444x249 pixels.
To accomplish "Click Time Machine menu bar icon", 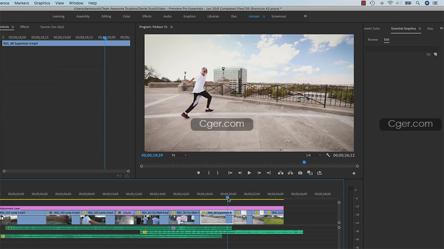I will pyautogui.click(x=372, y=3).
